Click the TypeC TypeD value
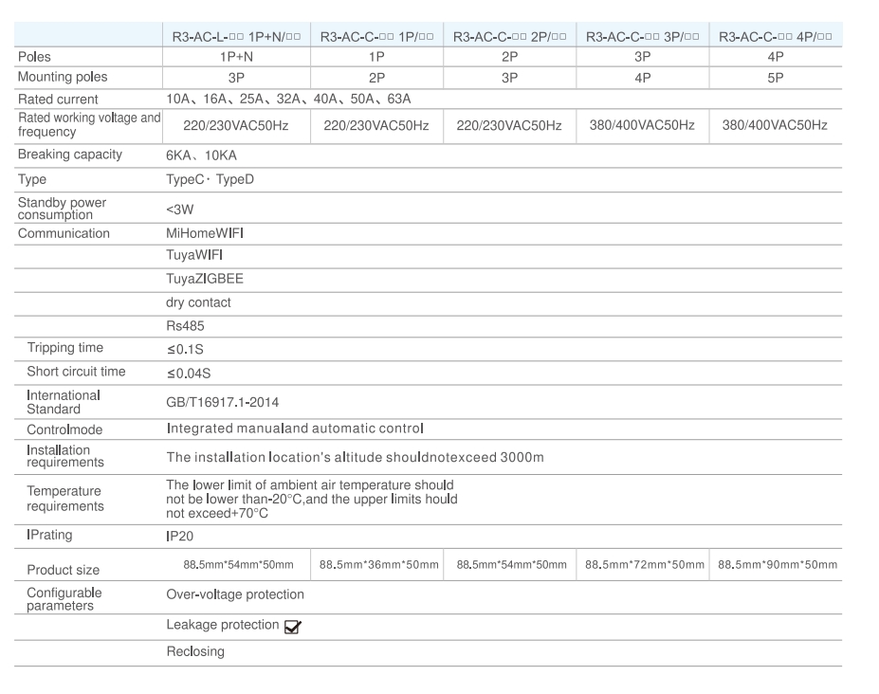This screenshot has height=694, width=879. [x=210, y=179]
